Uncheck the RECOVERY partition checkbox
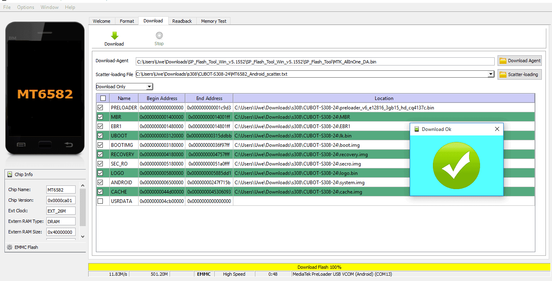Image resolution: width=552 pixels, height=281 pixels. point(100,155)
